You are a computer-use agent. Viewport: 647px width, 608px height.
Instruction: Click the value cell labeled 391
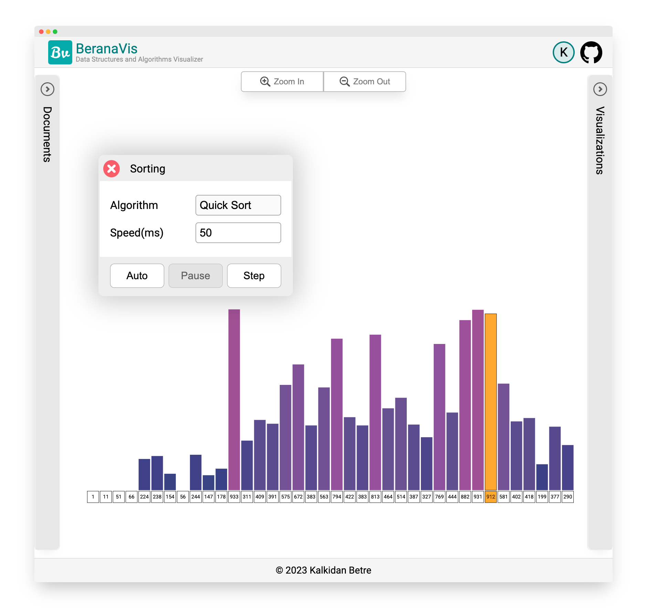click(273, 497)
